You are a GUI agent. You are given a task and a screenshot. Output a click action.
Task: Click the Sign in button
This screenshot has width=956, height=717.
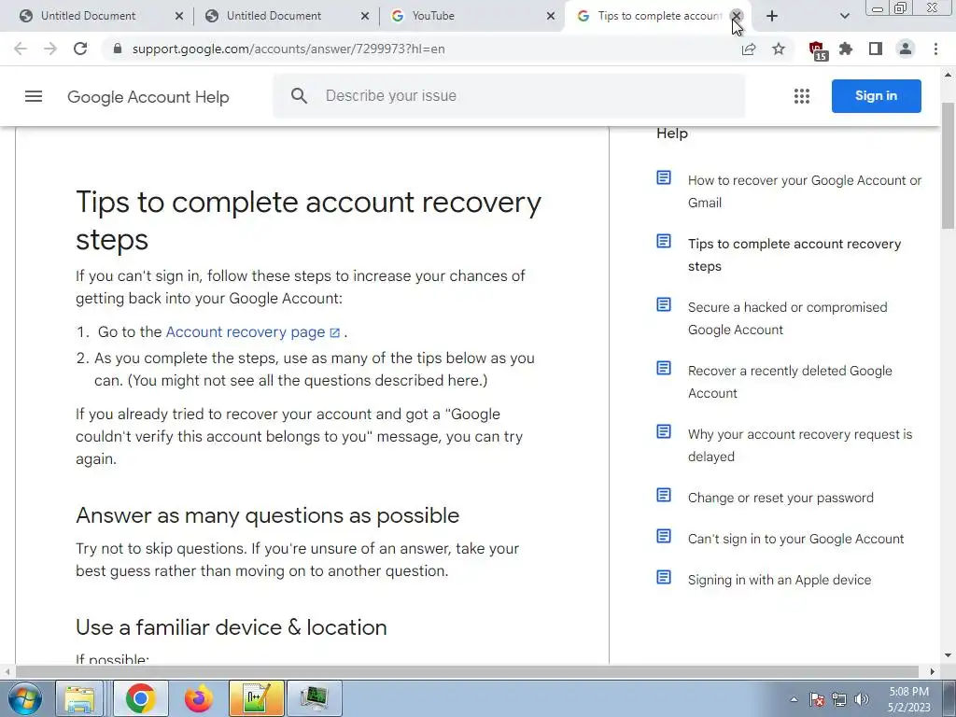pyautogui.click(x=876, y=96)
